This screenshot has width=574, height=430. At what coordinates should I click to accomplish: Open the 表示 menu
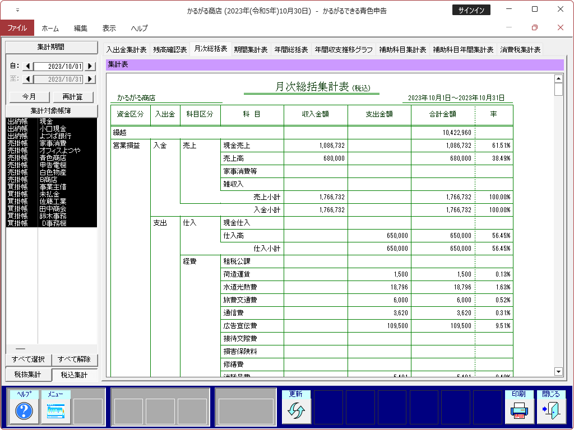point(109,28)
